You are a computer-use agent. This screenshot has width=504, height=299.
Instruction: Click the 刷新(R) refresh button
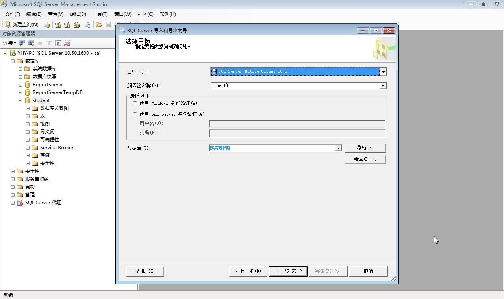point(365,148)
